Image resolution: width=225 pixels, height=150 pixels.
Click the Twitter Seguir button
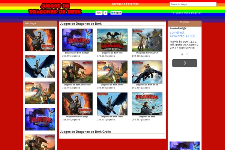pyautogui.click(x=116, y=13)
